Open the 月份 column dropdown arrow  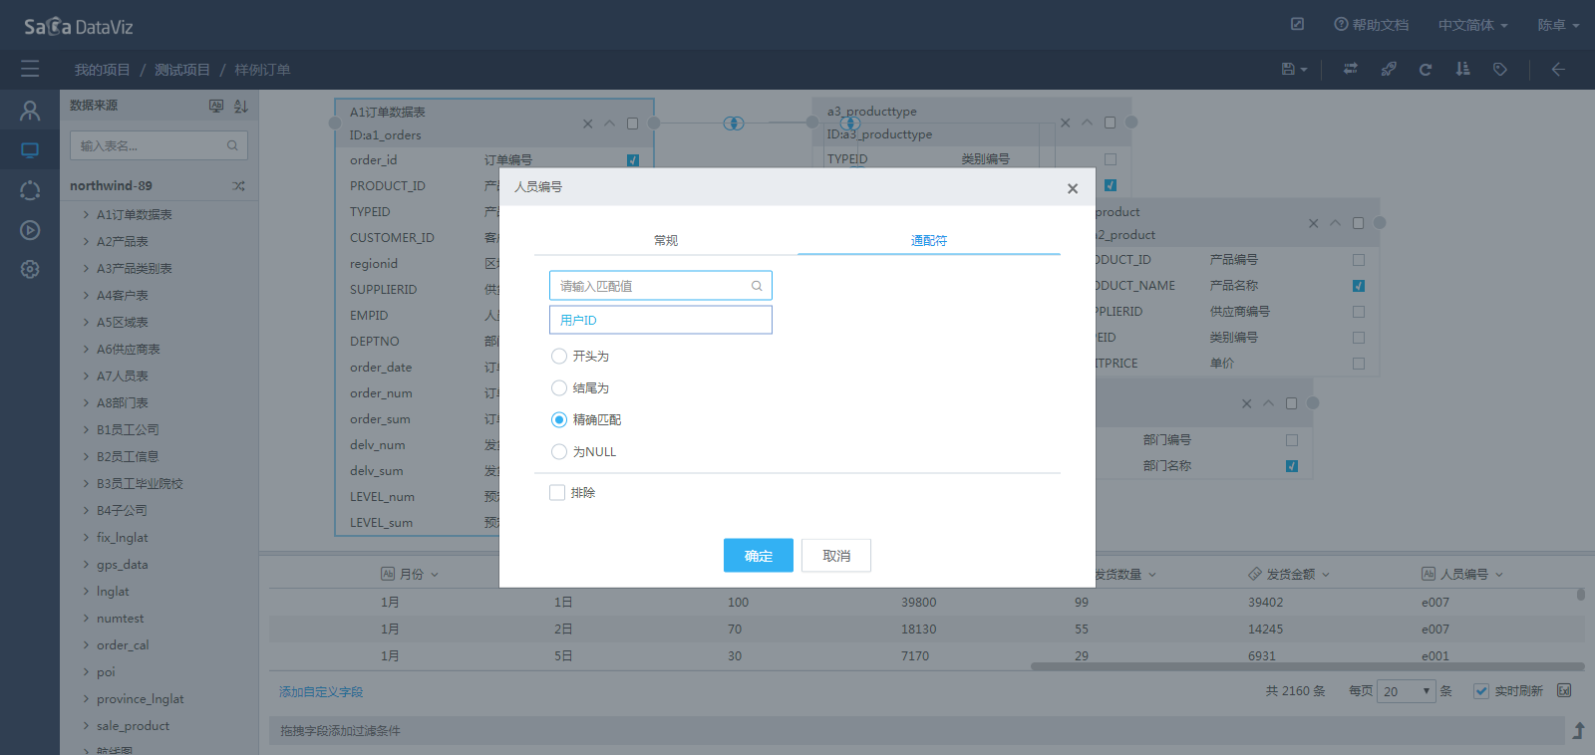435,575
